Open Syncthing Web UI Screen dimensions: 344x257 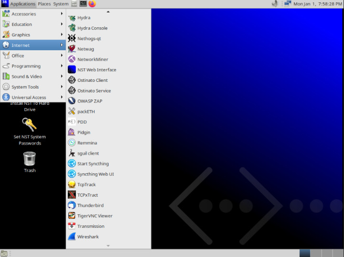pos(108,174)
